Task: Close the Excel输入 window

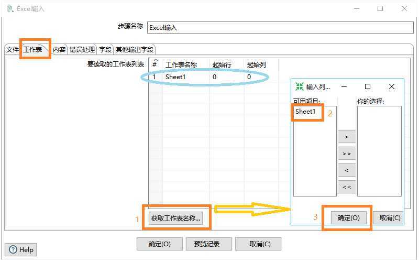Action: (404, 8)
